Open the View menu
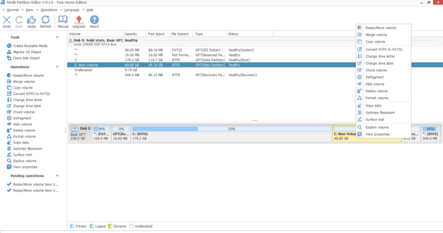 (29, 10)
